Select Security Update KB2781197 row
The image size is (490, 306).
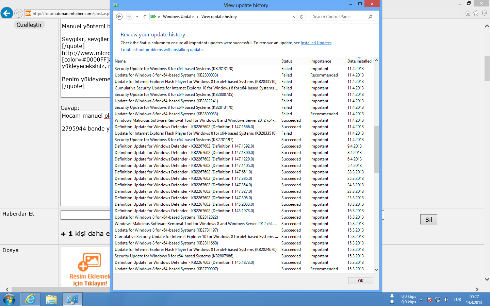tap(243, 140)
